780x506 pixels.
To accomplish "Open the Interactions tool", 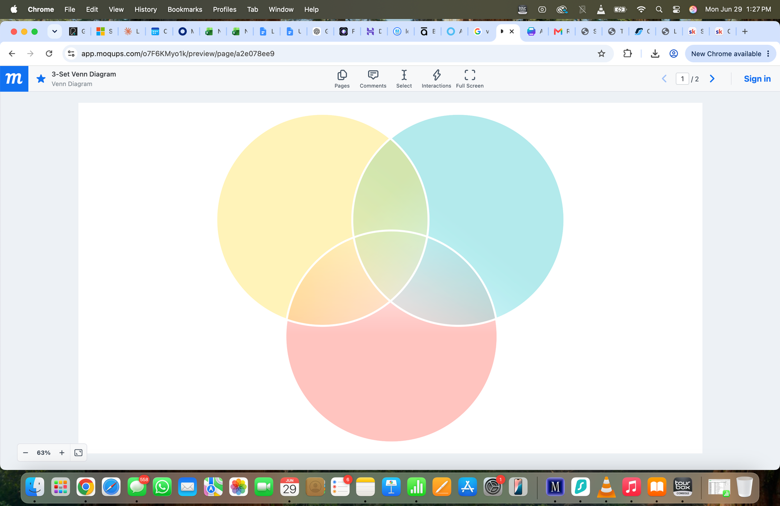I will pos(436,78).
